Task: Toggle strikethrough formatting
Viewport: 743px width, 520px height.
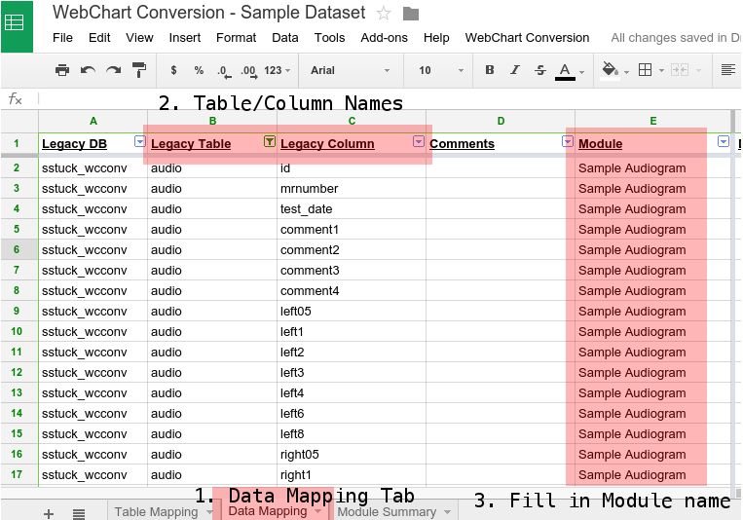Action: pos(540,70)
